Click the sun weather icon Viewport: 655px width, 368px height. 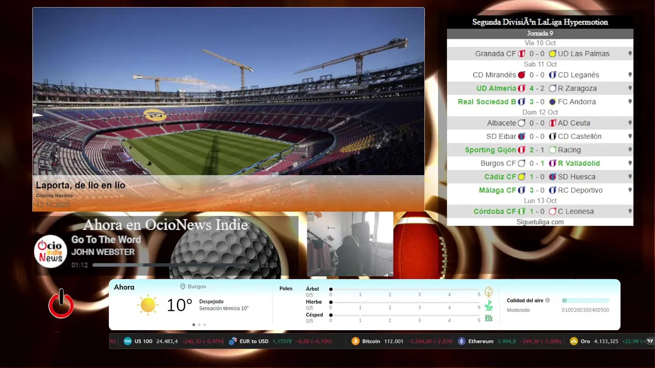point(148,305)
